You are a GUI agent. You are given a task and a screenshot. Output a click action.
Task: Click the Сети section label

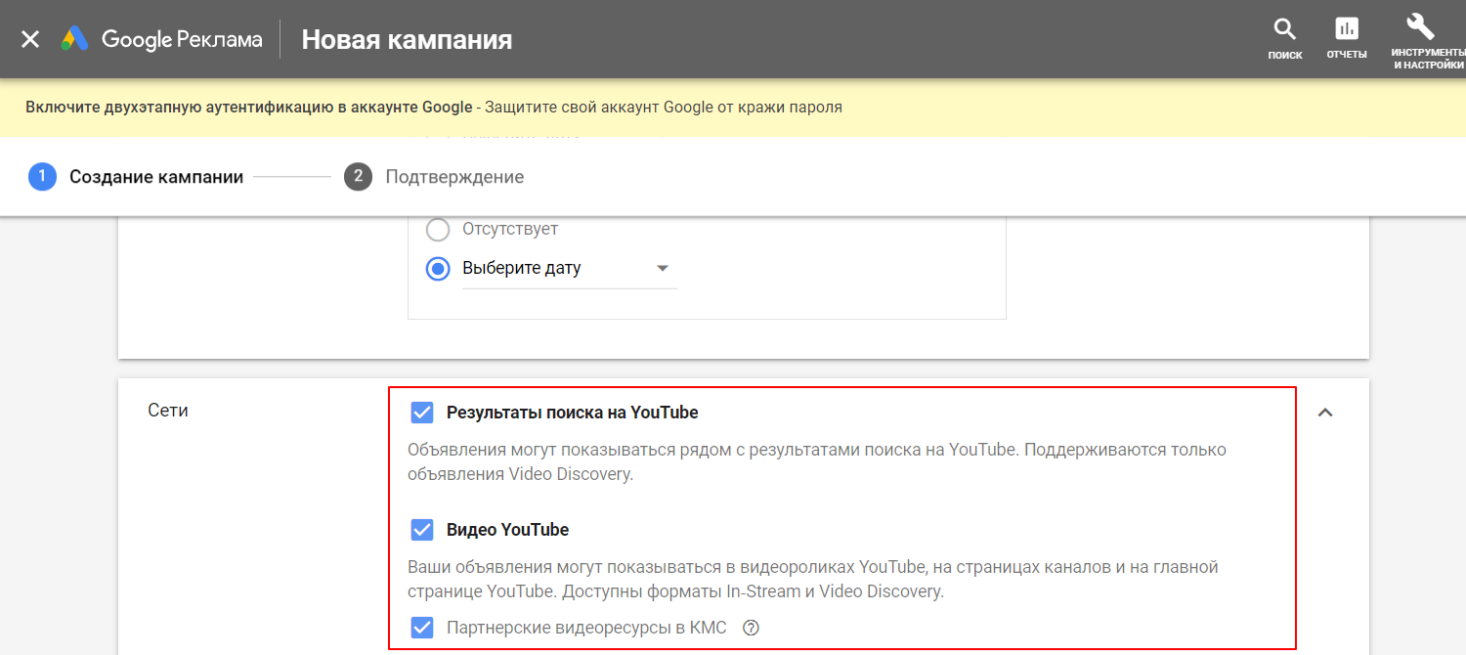[x=168, y=411]
